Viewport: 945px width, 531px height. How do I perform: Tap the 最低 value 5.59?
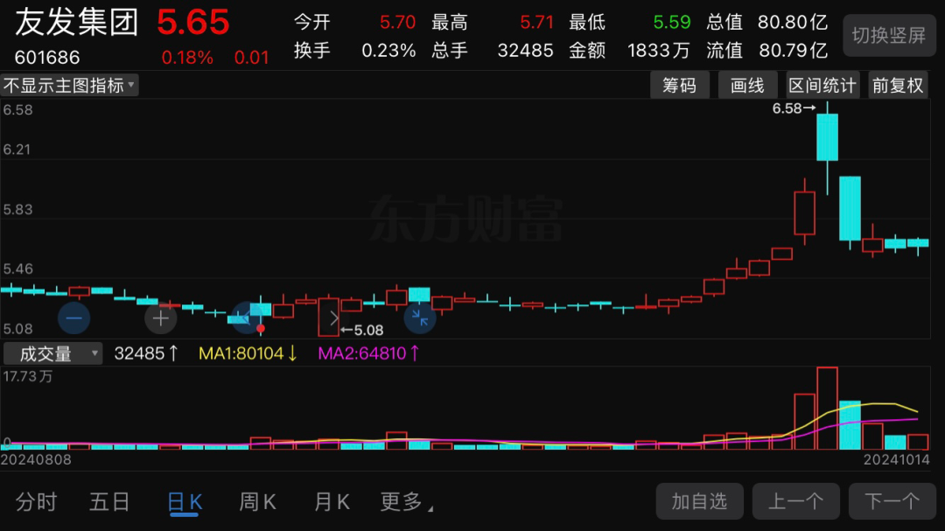(672, 23)
